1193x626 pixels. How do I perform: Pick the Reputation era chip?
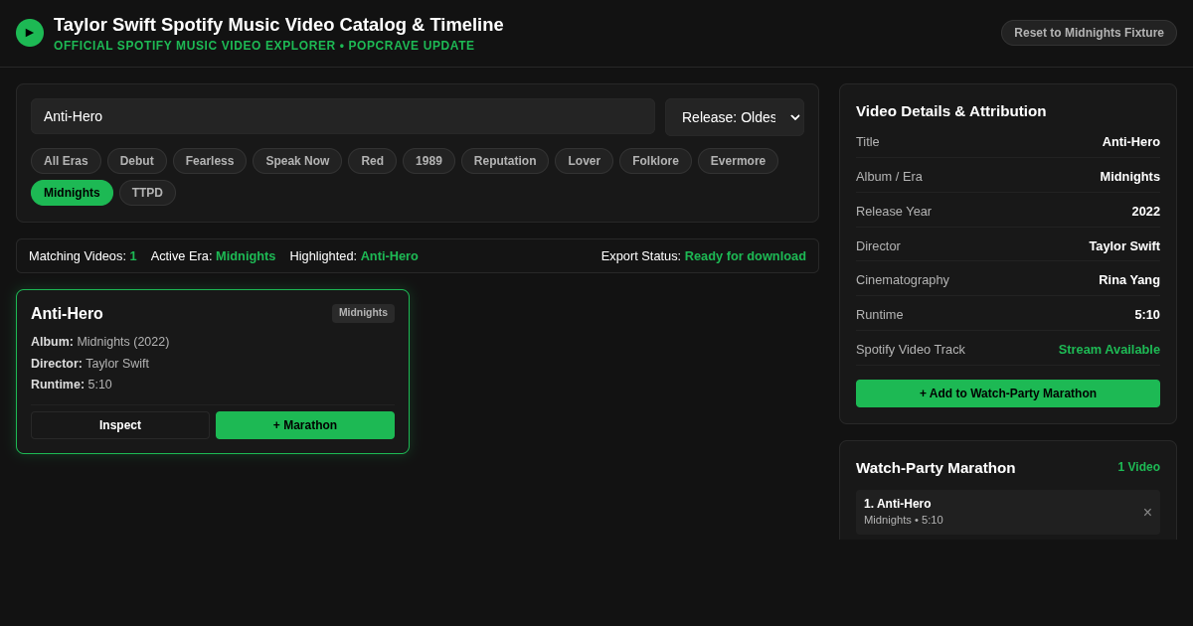[505, 161]
